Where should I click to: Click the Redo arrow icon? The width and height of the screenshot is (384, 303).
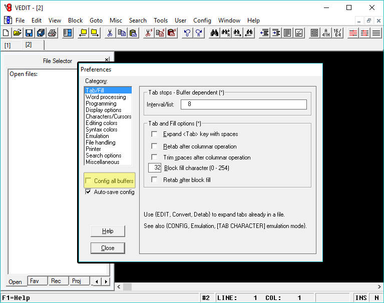(199, 33)
